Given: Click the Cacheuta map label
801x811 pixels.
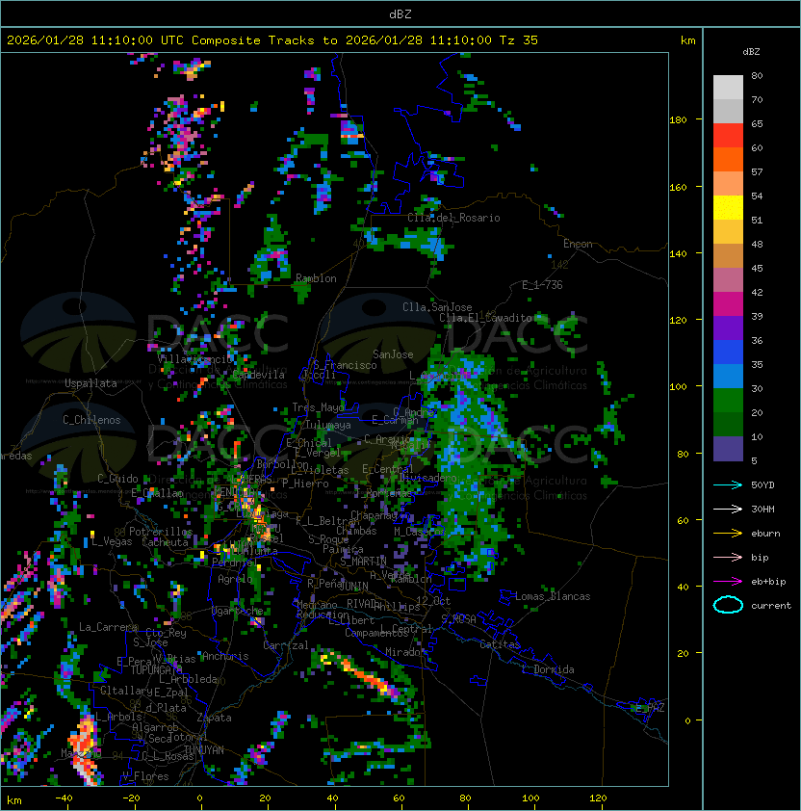Looking at the screenshot, I should tap(165, 542).
